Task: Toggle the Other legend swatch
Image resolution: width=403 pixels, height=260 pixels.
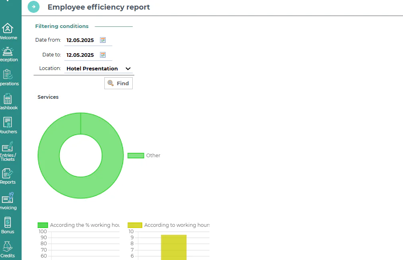Action: click(136, 156)
